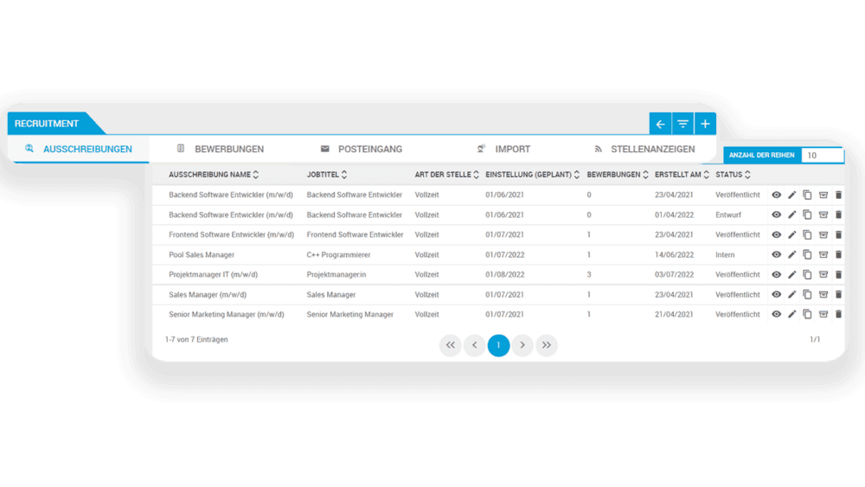This screenshot has width=865, height=487.
Task: Delete the Frontend Software Entwickler (m/w/d) row
Action: 838,235
